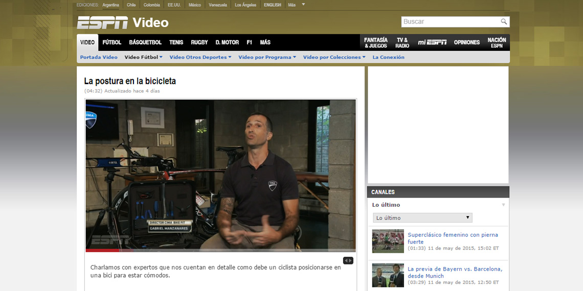Open the miESPN logo link
Viewport: 583px width, 291px height.
(x=432, y=42)
